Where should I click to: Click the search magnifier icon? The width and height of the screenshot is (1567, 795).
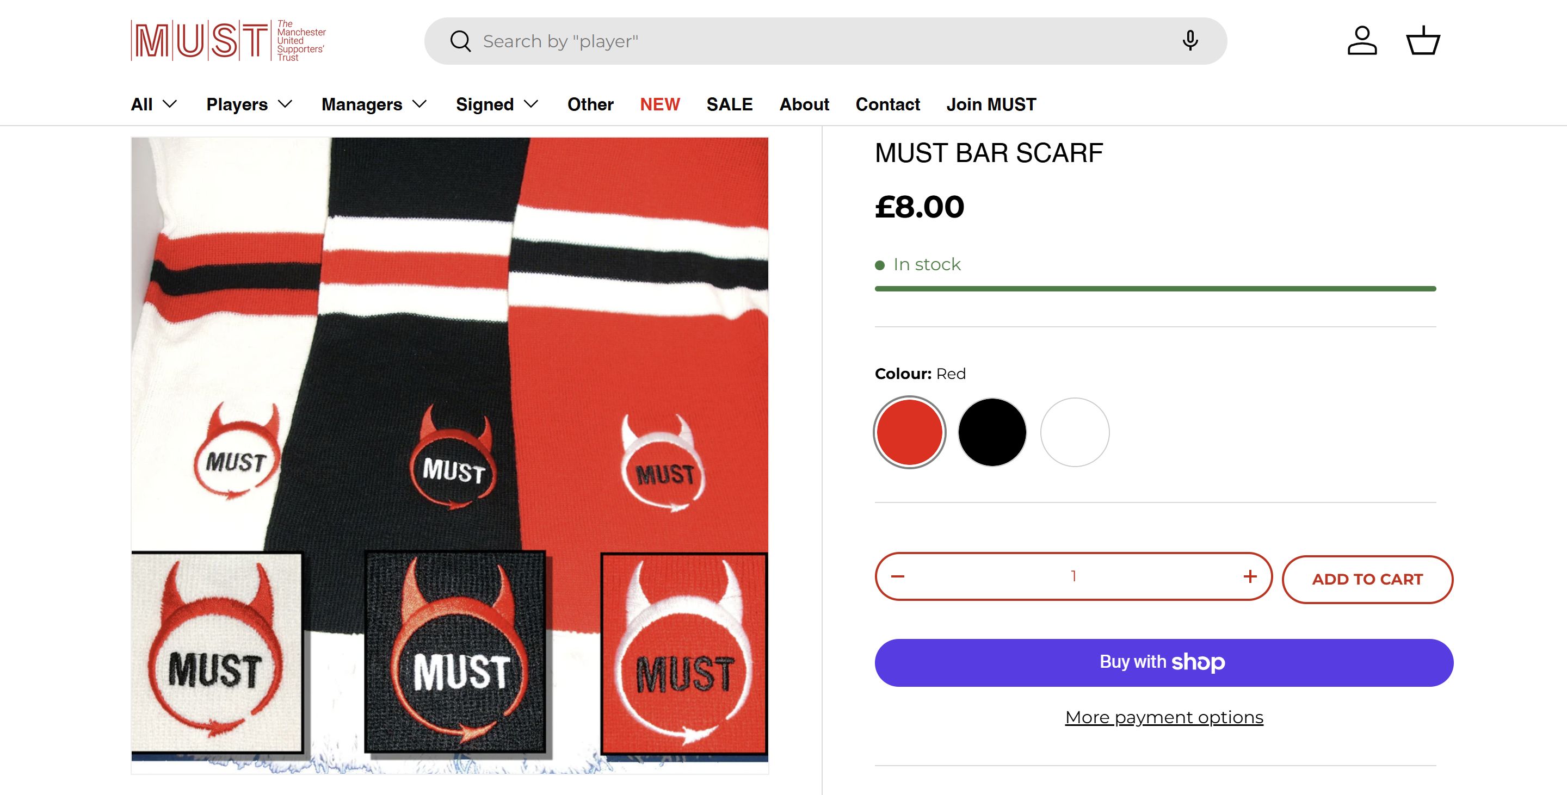point(460,41)
